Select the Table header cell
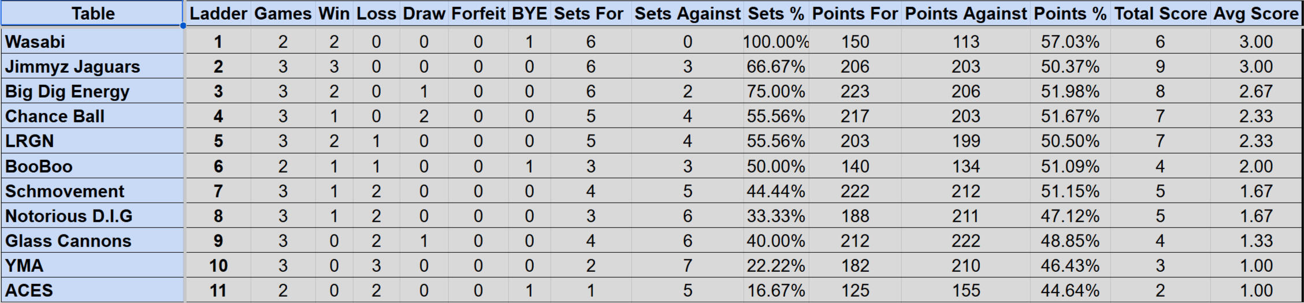 tap(92, 13)
